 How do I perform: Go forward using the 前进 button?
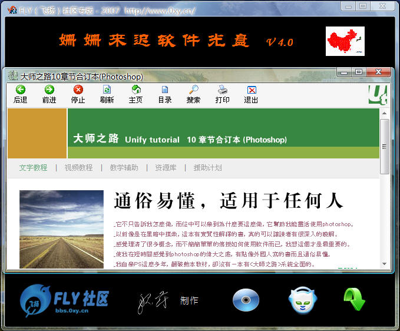49,94
